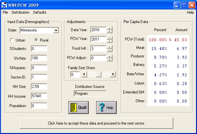
Task: Click the Help button with question mark icon
Action: (x=106, y=107)
